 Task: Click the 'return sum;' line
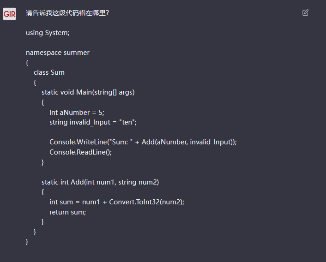point(68,212)
